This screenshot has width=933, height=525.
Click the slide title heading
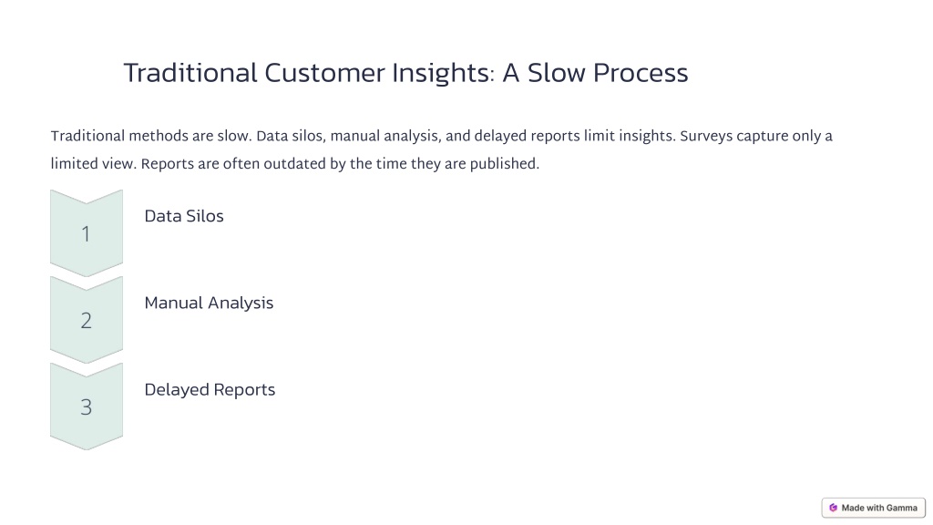405,73
